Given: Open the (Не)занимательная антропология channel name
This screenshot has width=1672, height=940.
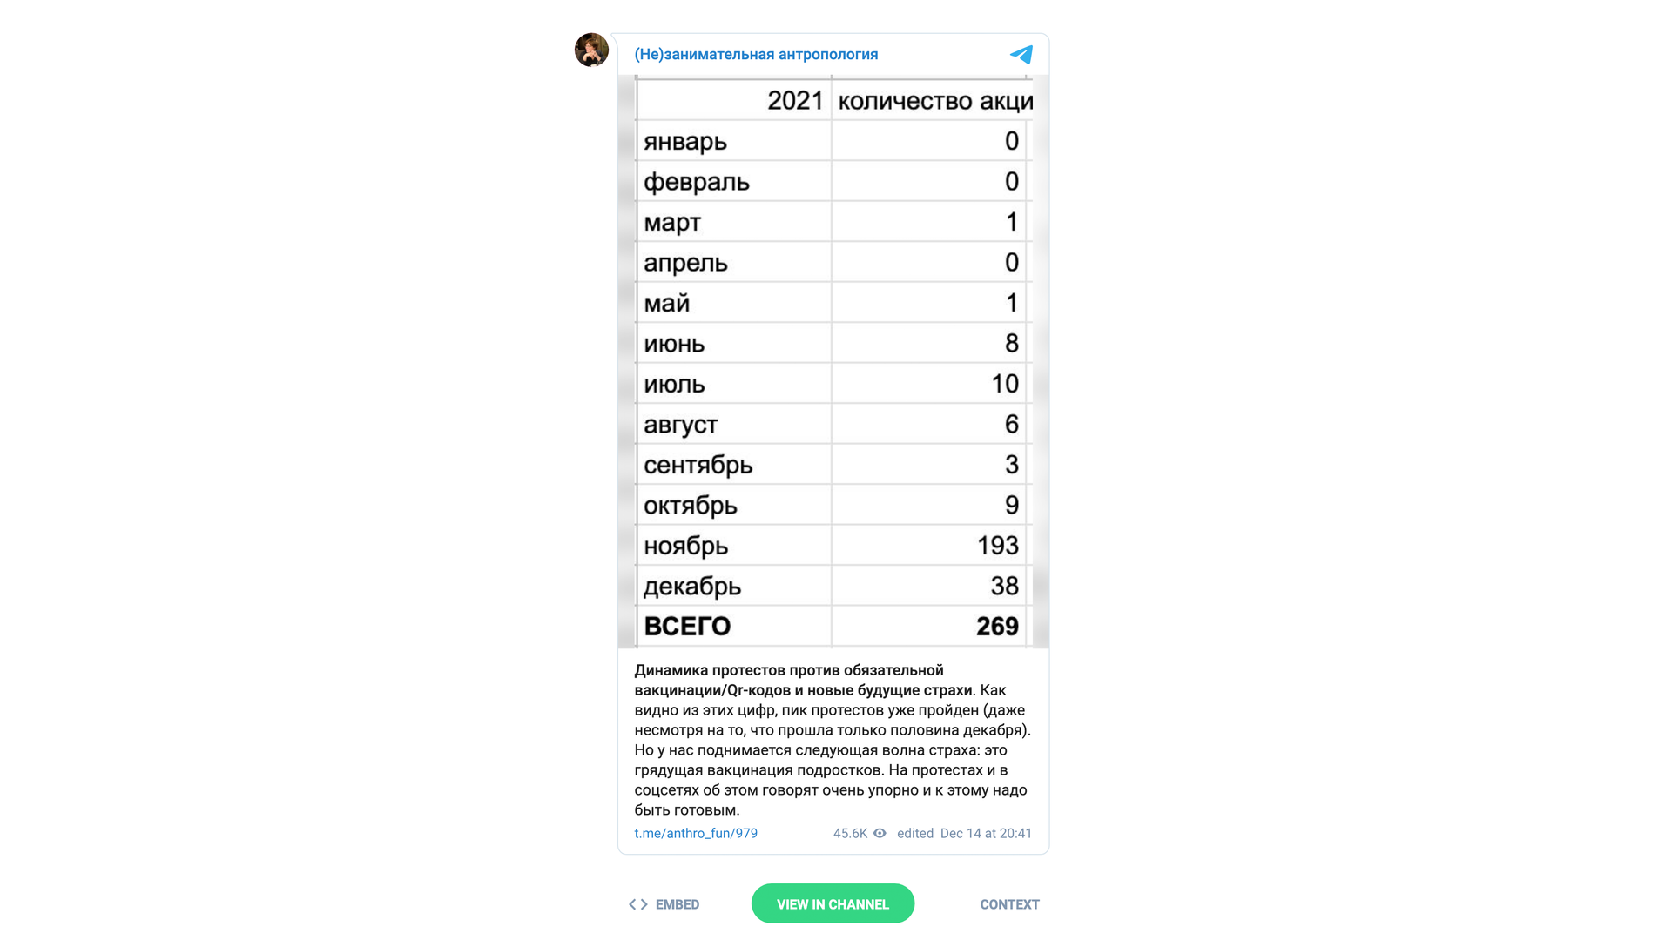Looking at the screenshot, I should pyautogui.click(x=756, y=54).
